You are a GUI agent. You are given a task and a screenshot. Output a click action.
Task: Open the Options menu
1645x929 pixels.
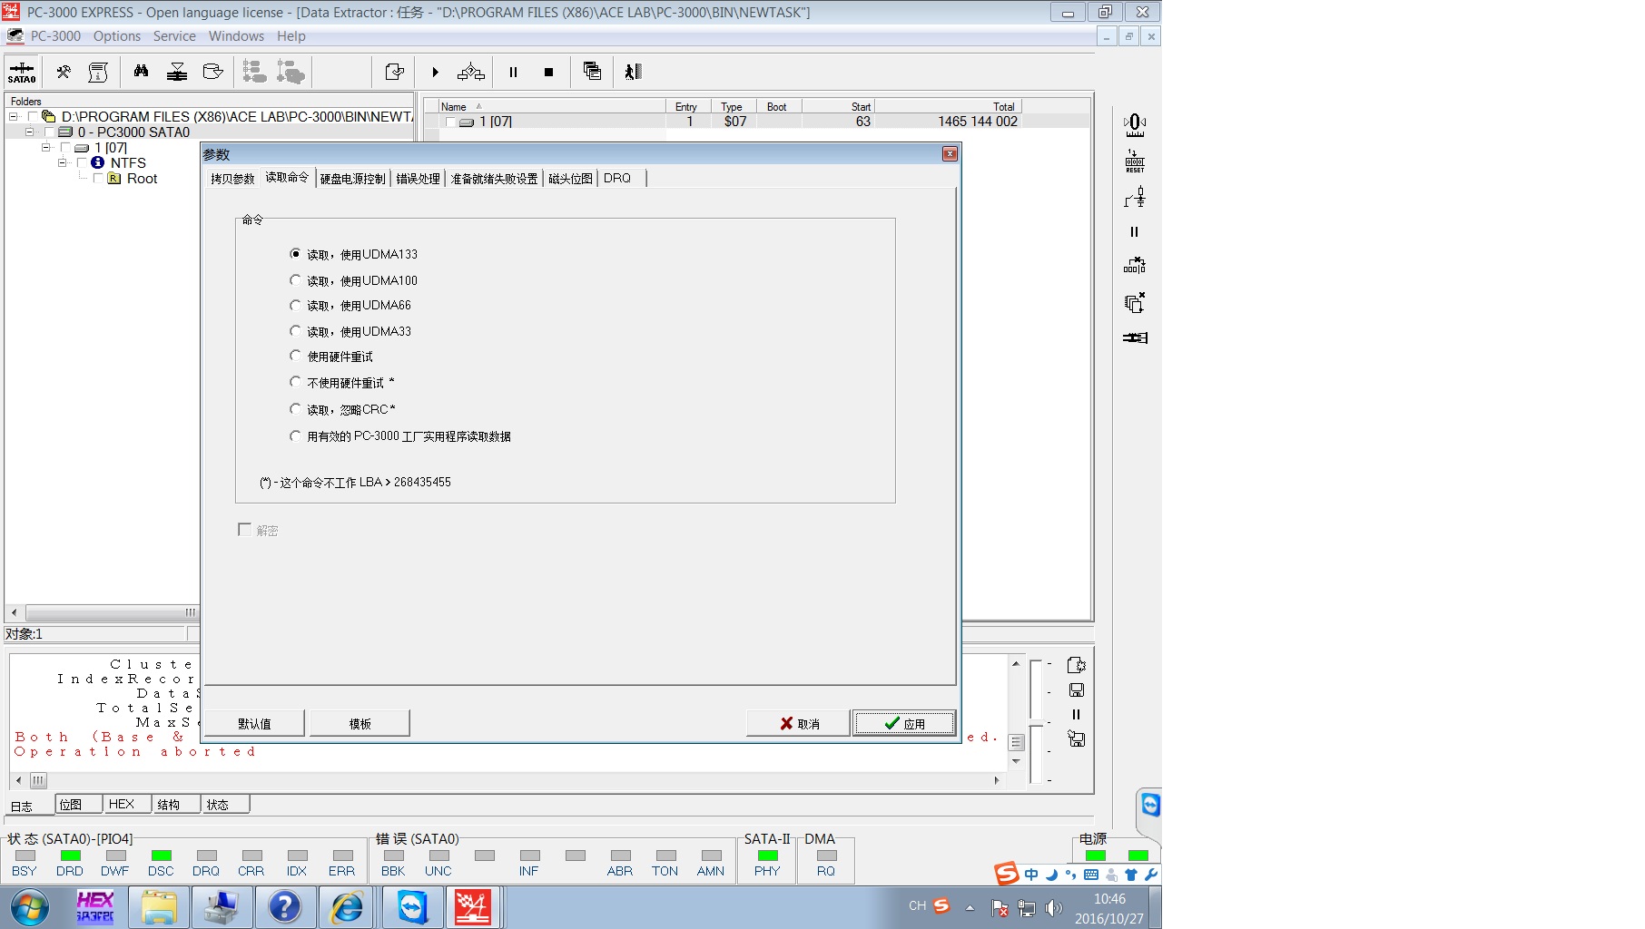point(117,36)
